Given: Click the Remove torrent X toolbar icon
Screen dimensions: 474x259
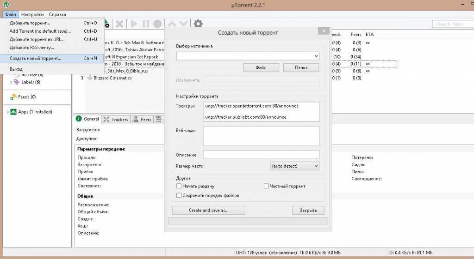Looking at the screenshot, I should tap(119, 24).
